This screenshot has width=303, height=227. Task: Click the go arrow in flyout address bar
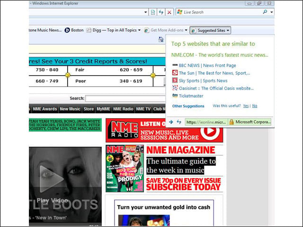(171, 122)
